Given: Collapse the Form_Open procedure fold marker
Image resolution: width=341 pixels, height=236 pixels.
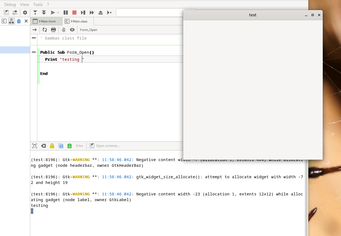Looking at the screenshot, I should (34, 52).
